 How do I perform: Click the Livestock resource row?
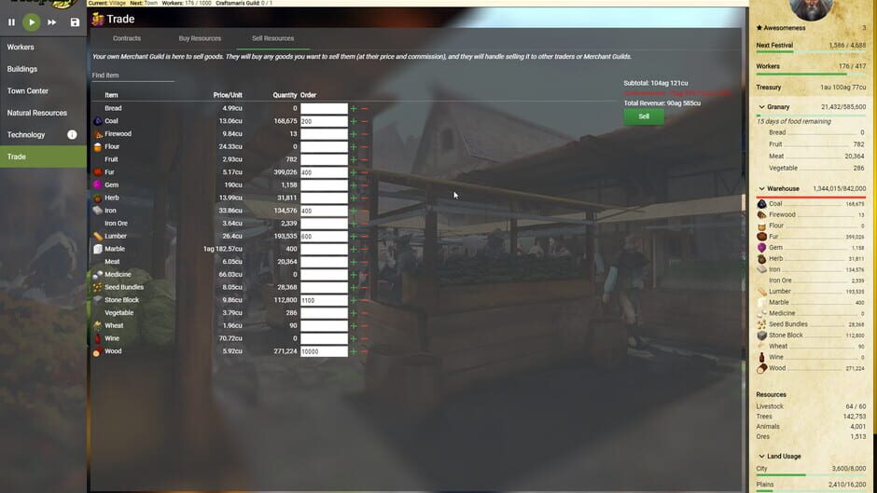[x=811, y=406]
